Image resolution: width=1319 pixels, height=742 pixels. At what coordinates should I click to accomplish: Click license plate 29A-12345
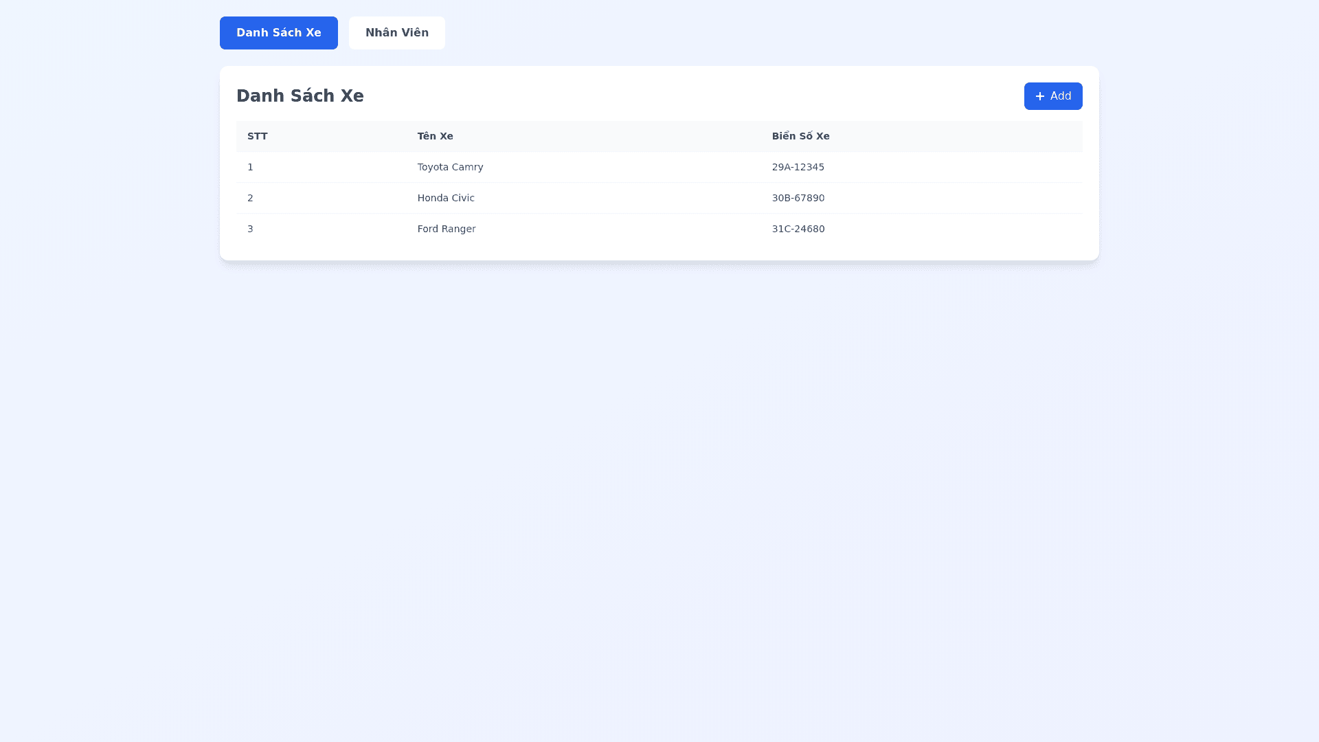click(x=798, y=167)
